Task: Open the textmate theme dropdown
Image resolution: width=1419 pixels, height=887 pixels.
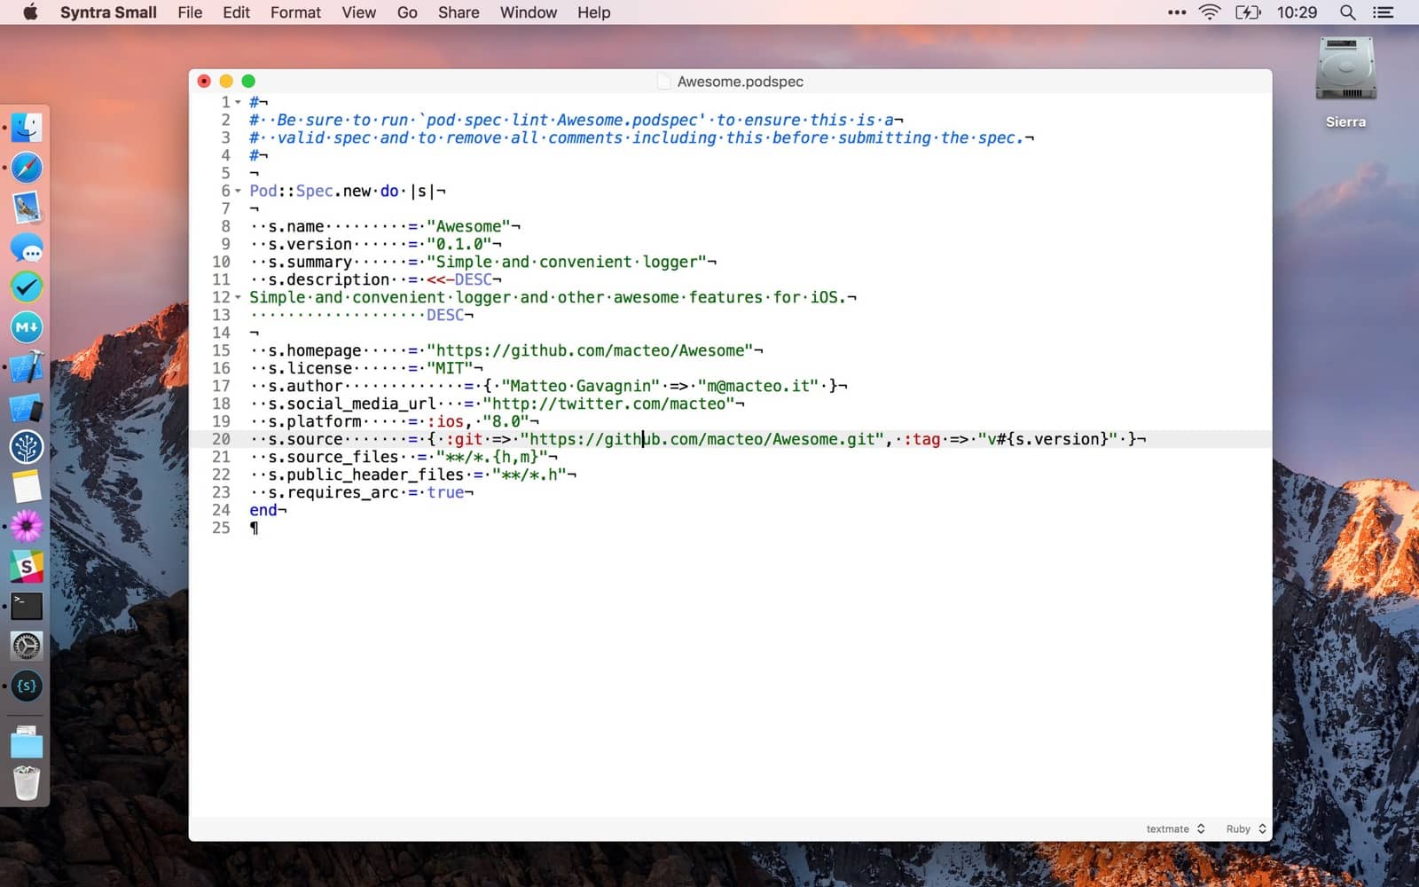Action: [x=1175, y=828]
